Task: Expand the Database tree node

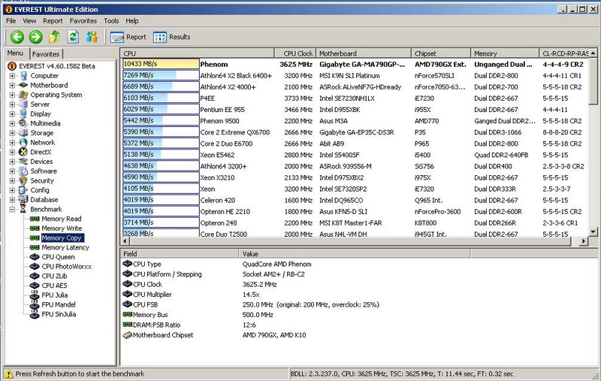Action: pyautogui.click(x=12, y=200)
